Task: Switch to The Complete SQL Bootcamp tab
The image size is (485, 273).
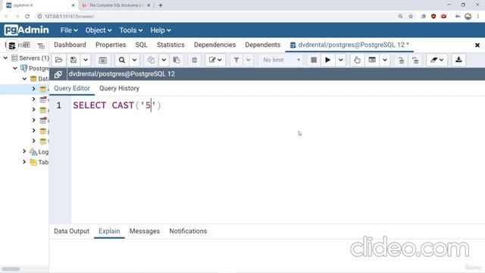Action: pos(116,5)
